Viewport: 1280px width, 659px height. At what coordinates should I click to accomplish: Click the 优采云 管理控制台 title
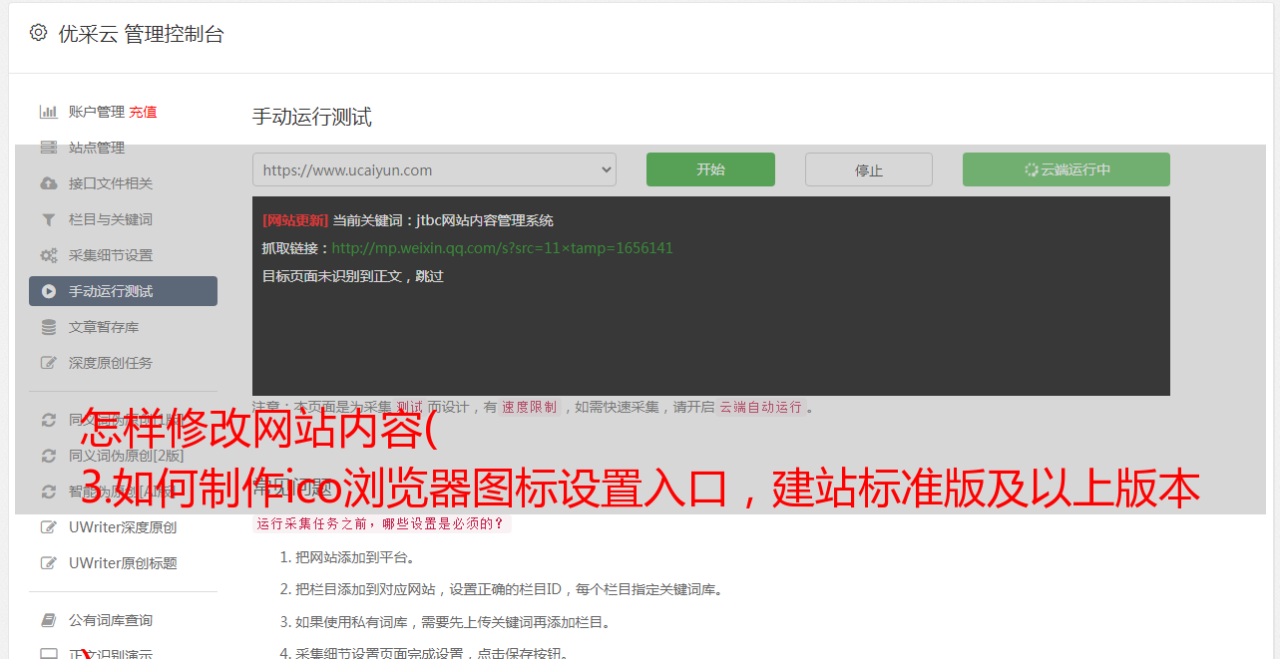[x=141, y=34]
